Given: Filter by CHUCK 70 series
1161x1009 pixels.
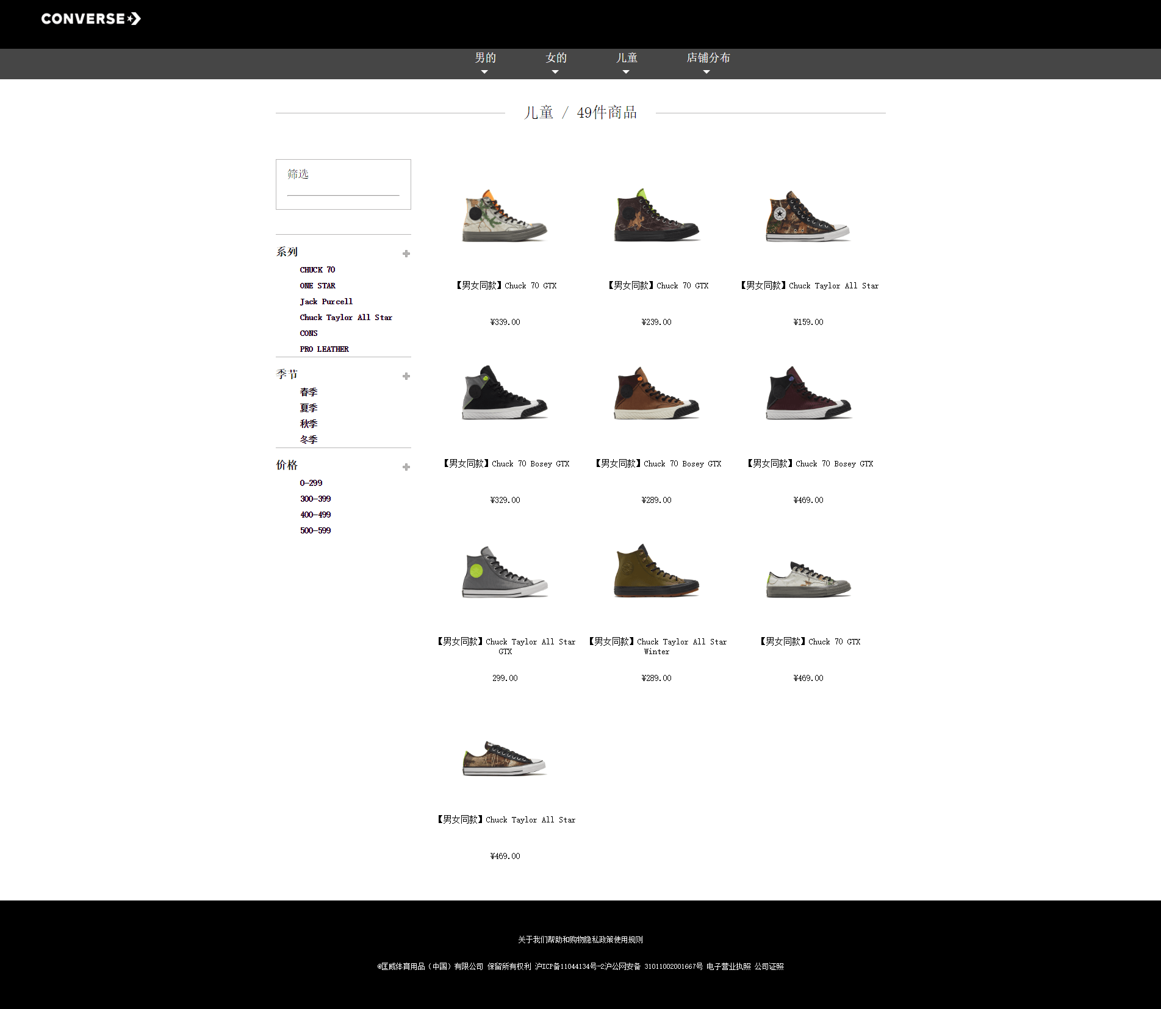Looking at the screenshot, I should [317, 269].
